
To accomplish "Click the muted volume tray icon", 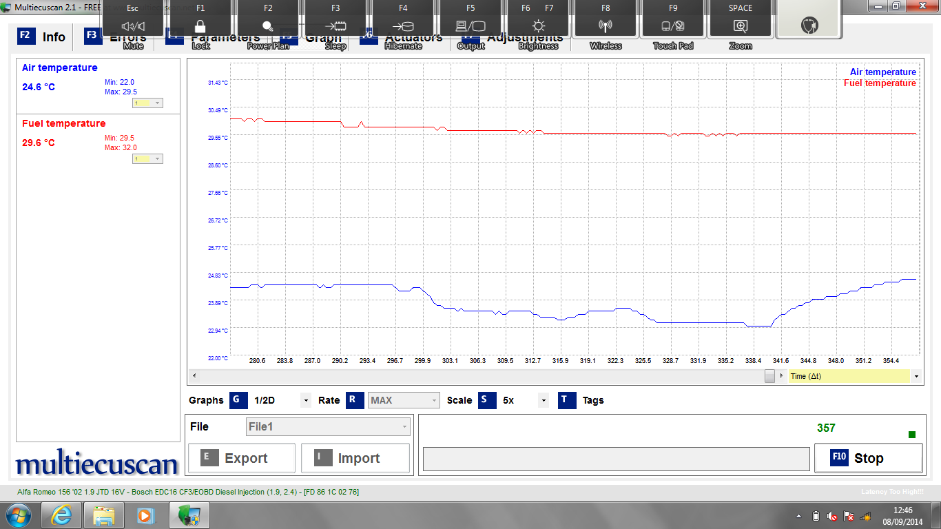I will tap(832, 516).
